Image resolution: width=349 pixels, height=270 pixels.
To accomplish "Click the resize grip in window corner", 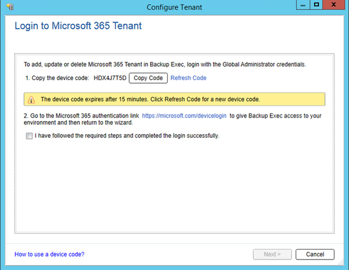I will click(x=341, y=263).
